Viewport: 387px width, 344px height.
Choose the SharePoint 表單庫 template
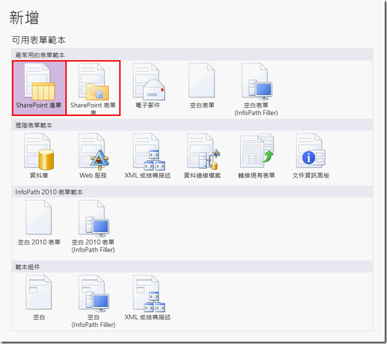pos(93,84)
